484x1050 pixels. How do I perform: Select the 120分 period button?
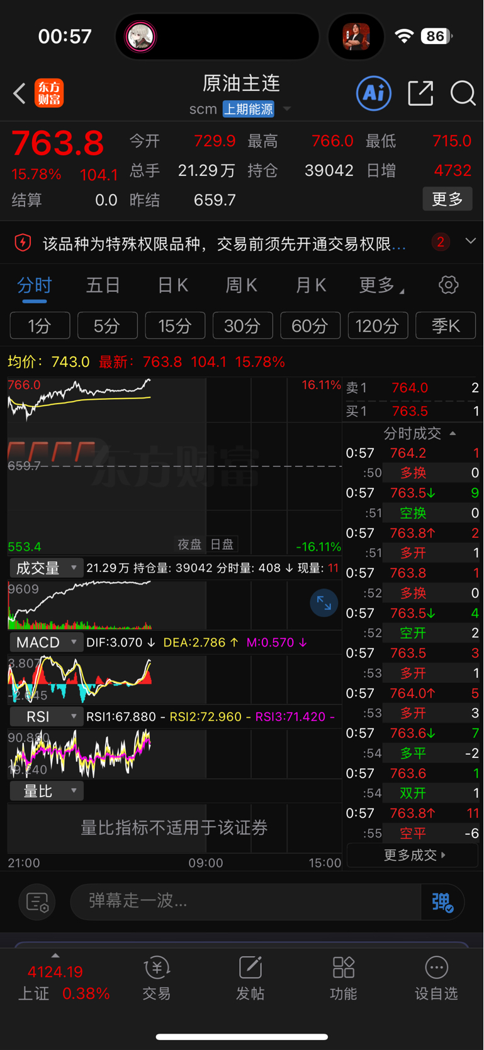pos(378,325)
